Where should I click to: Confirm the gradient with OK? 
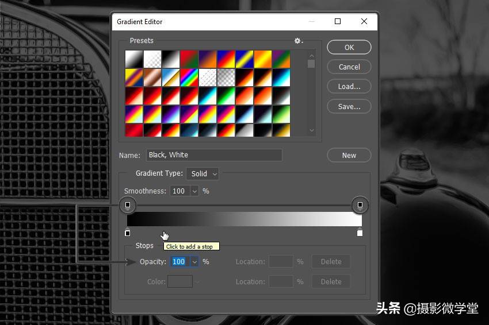click(x=349, y=47)
